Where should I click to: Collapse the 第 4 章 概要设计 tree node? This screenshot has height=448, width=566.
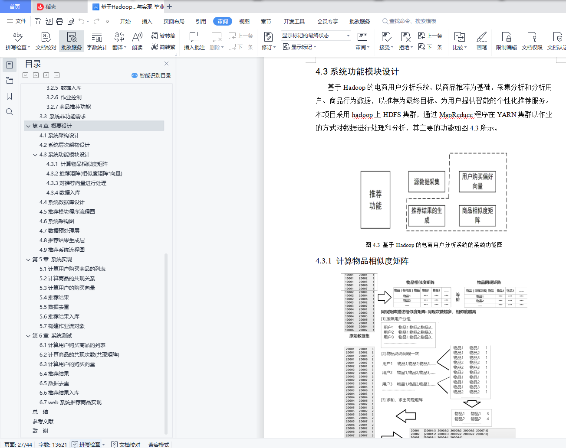coord(28,126)
